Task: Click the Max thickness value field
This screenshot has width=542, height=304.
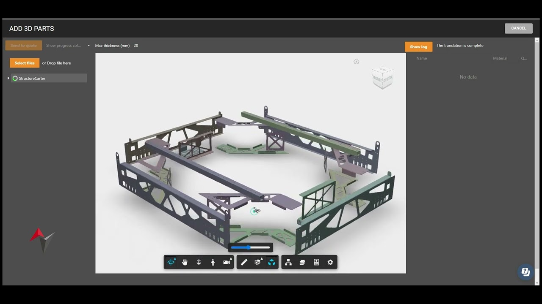Action: click(x=136, y=46)
